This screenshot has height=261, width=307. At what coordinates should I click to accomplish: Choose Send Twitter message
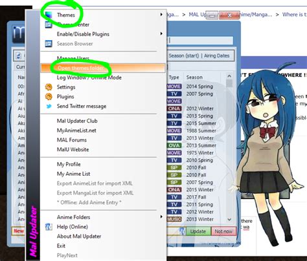coord(82,106)
